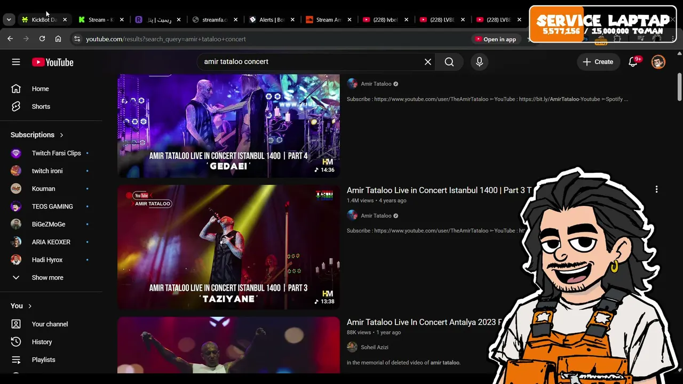The image size is (683, 384).
Task: Open the YouTube guide hamburger menu
Action: [x=16, y=62]
